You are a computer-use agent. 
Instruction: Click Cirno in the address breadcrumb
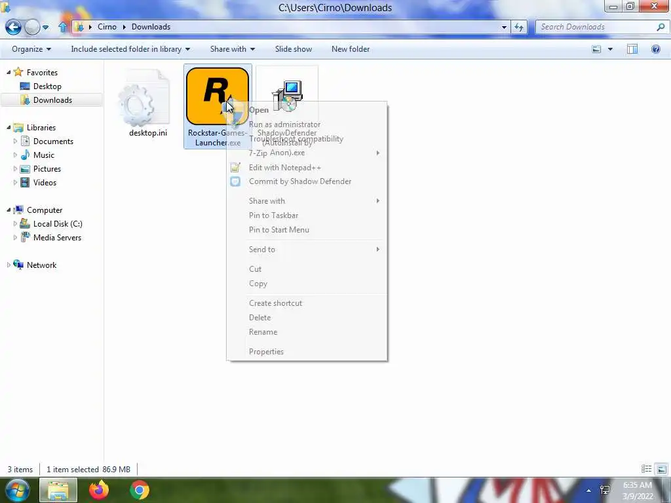point(107,26)
